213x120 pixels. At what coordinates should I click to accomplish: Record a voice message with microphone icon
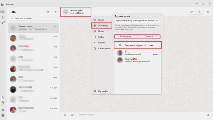click(x=208, y=115)
